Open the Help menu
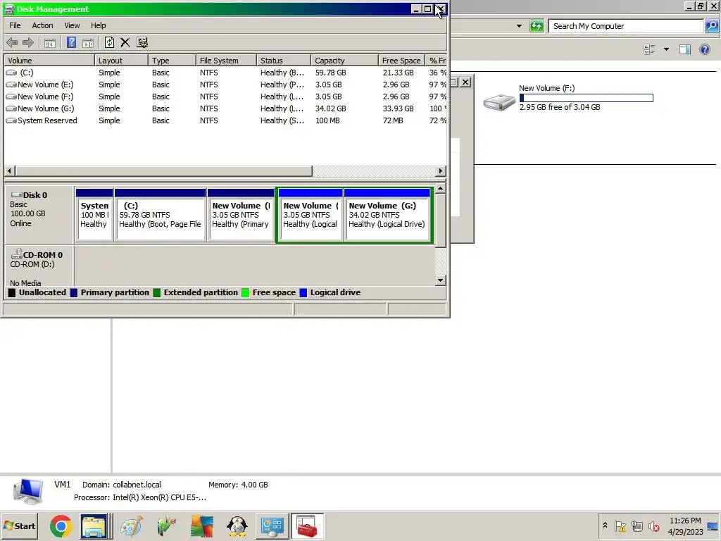The width and height of the screenshot is (721, 541). tap(98, 26)
